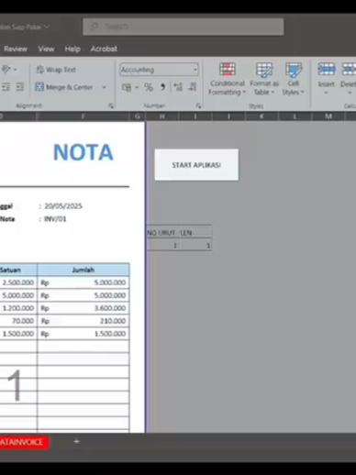
Task: Open the Review ribbon tab
Action: [16, 49]
